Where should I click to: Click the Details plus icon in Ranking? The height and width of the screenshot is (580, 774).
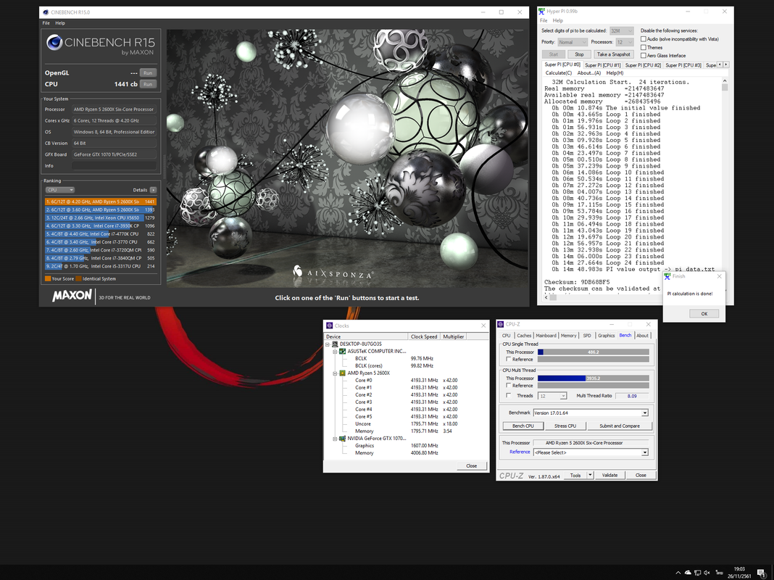point(153,190)
